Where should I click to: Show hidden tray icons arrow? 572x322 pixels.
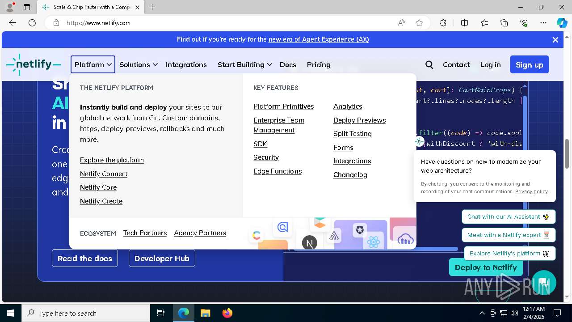coord(482,313)
